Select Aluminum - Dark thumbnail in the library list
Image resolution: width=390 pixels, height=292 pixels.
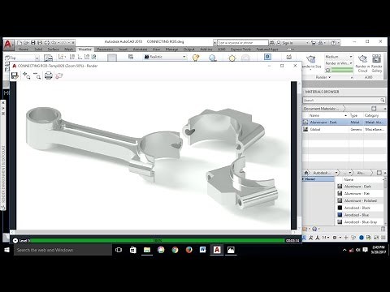340,187
